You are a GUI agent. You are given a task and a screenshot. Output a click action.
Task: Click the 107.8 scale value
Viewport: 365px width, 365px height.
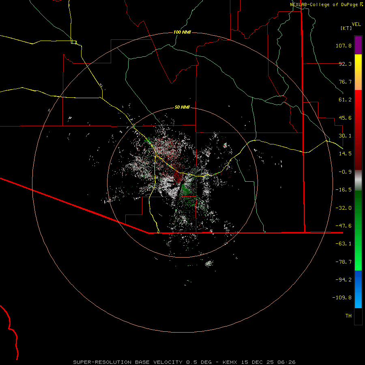coord(344,45)
